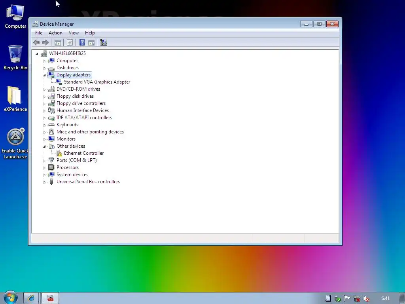Click the network tray icon

[x=357, y=298]
